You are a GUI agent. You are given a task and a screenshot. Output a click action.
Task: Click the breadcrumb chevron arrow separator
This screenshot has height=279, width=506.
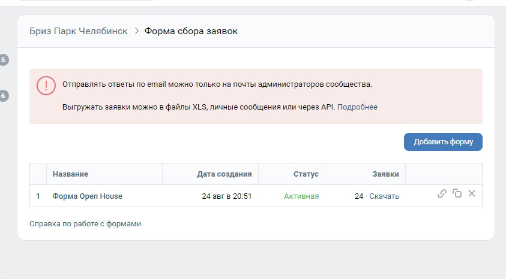pos(136,31)
